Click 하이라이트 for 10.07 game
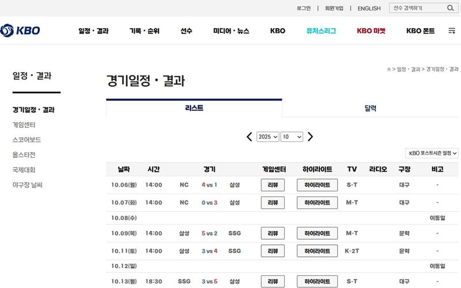 [x=317, y=203]
